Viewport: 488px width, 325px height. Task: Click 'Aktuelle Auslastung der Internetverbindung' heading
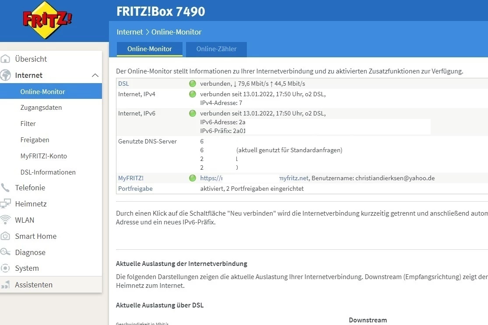pyautogui.click(x=182, y=264)
